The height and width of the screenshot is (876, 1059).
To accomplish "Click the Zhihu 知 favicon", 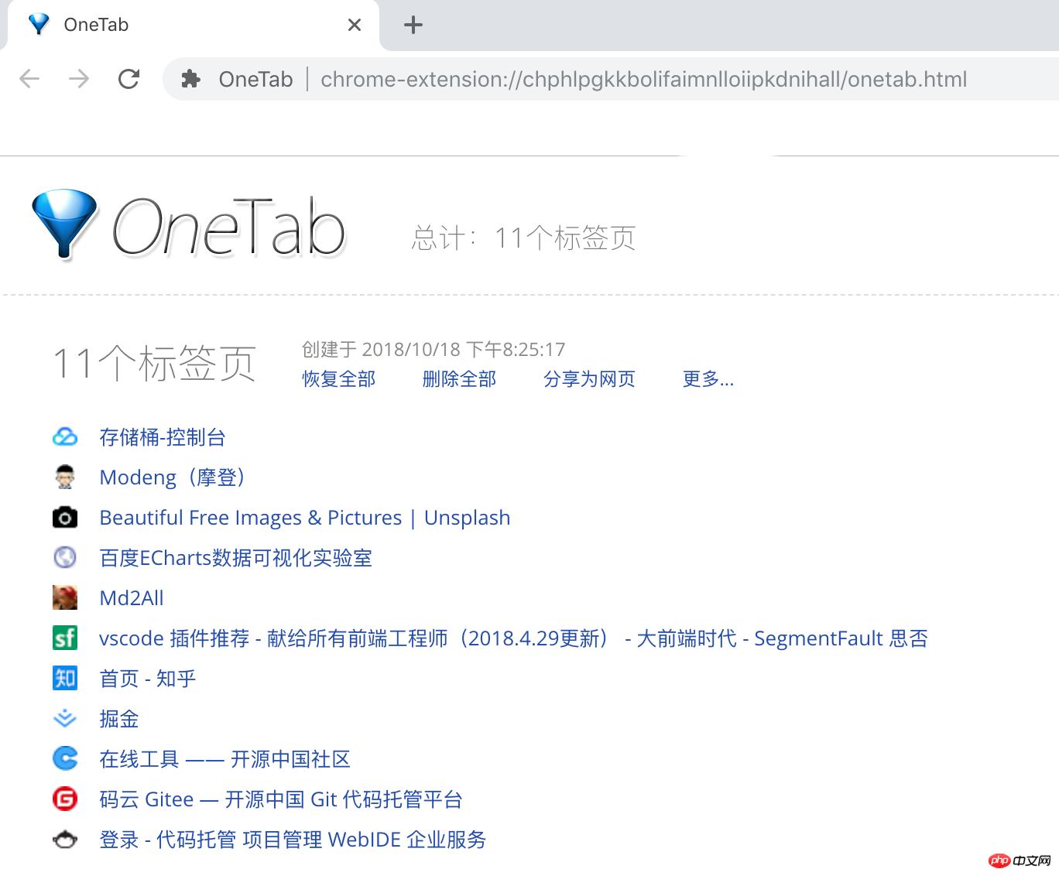I will [x=65, y=679].
